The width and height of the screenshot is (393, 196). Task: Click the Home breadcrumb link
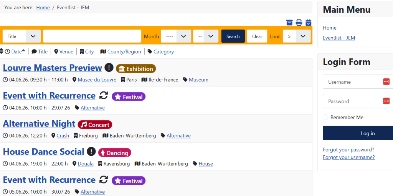pos(43,8)
